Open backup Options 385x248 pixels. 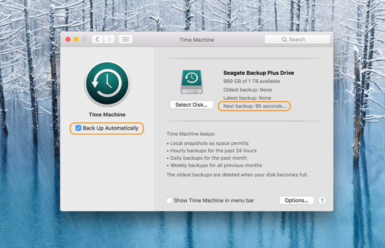tap(296, 200)
